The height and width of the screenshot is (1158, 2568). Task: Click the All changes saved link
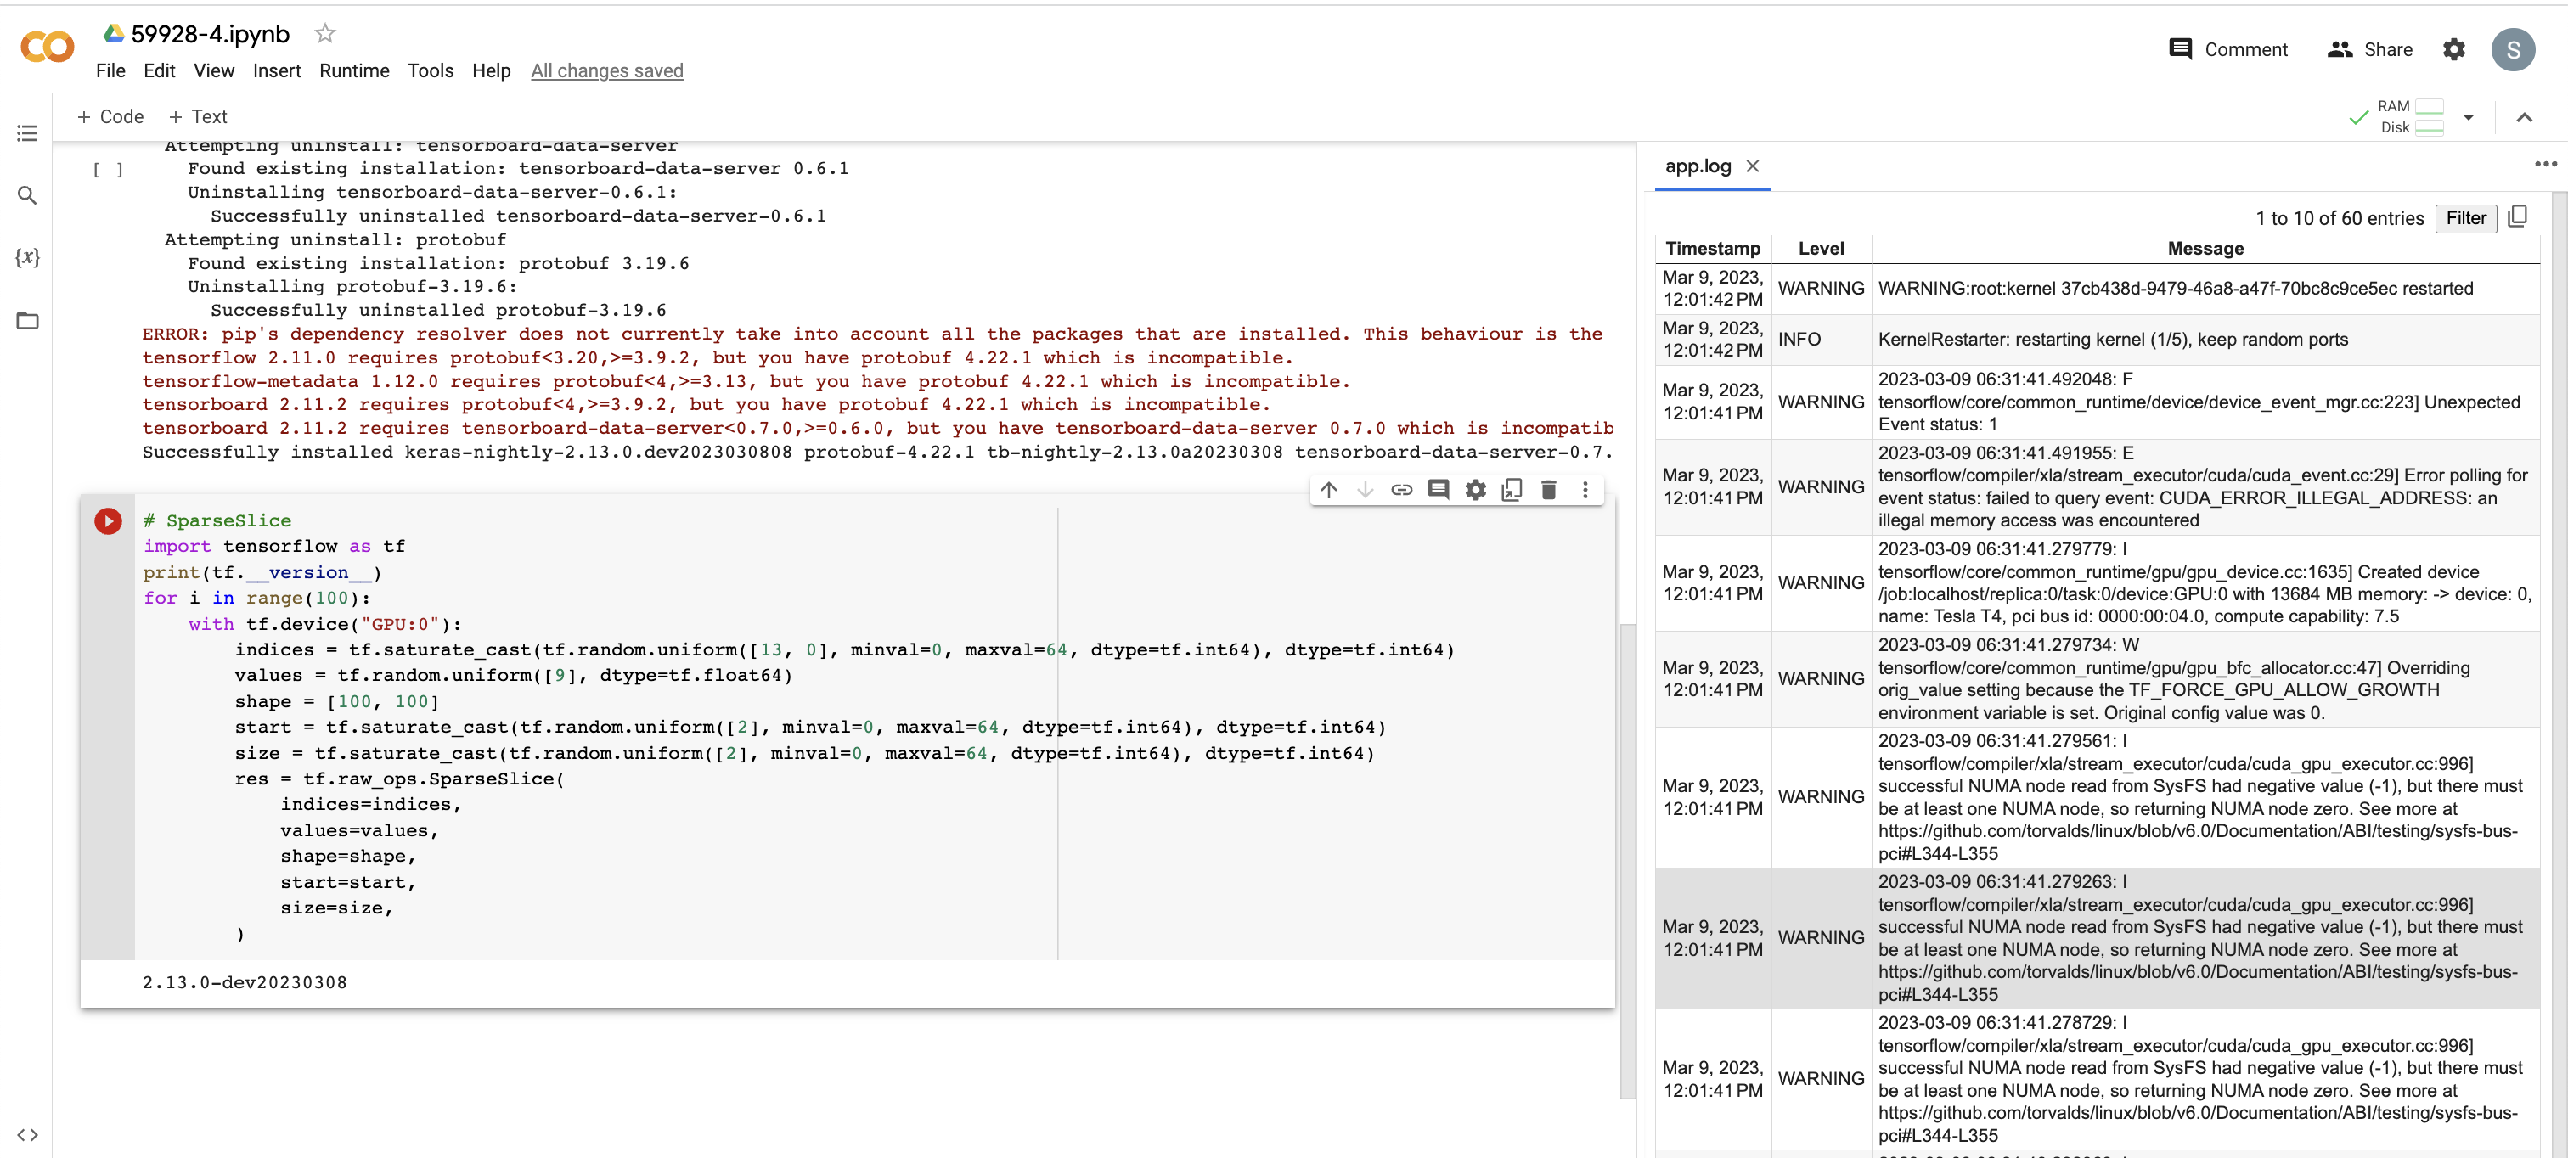coord(607,70)
